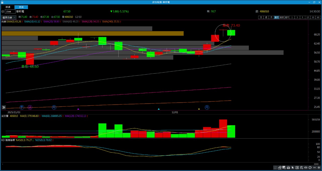Screen dimensions: 322x171
Task: Click the horizontal scrollbar thumb above bottom toolbar
Action: 316,164
